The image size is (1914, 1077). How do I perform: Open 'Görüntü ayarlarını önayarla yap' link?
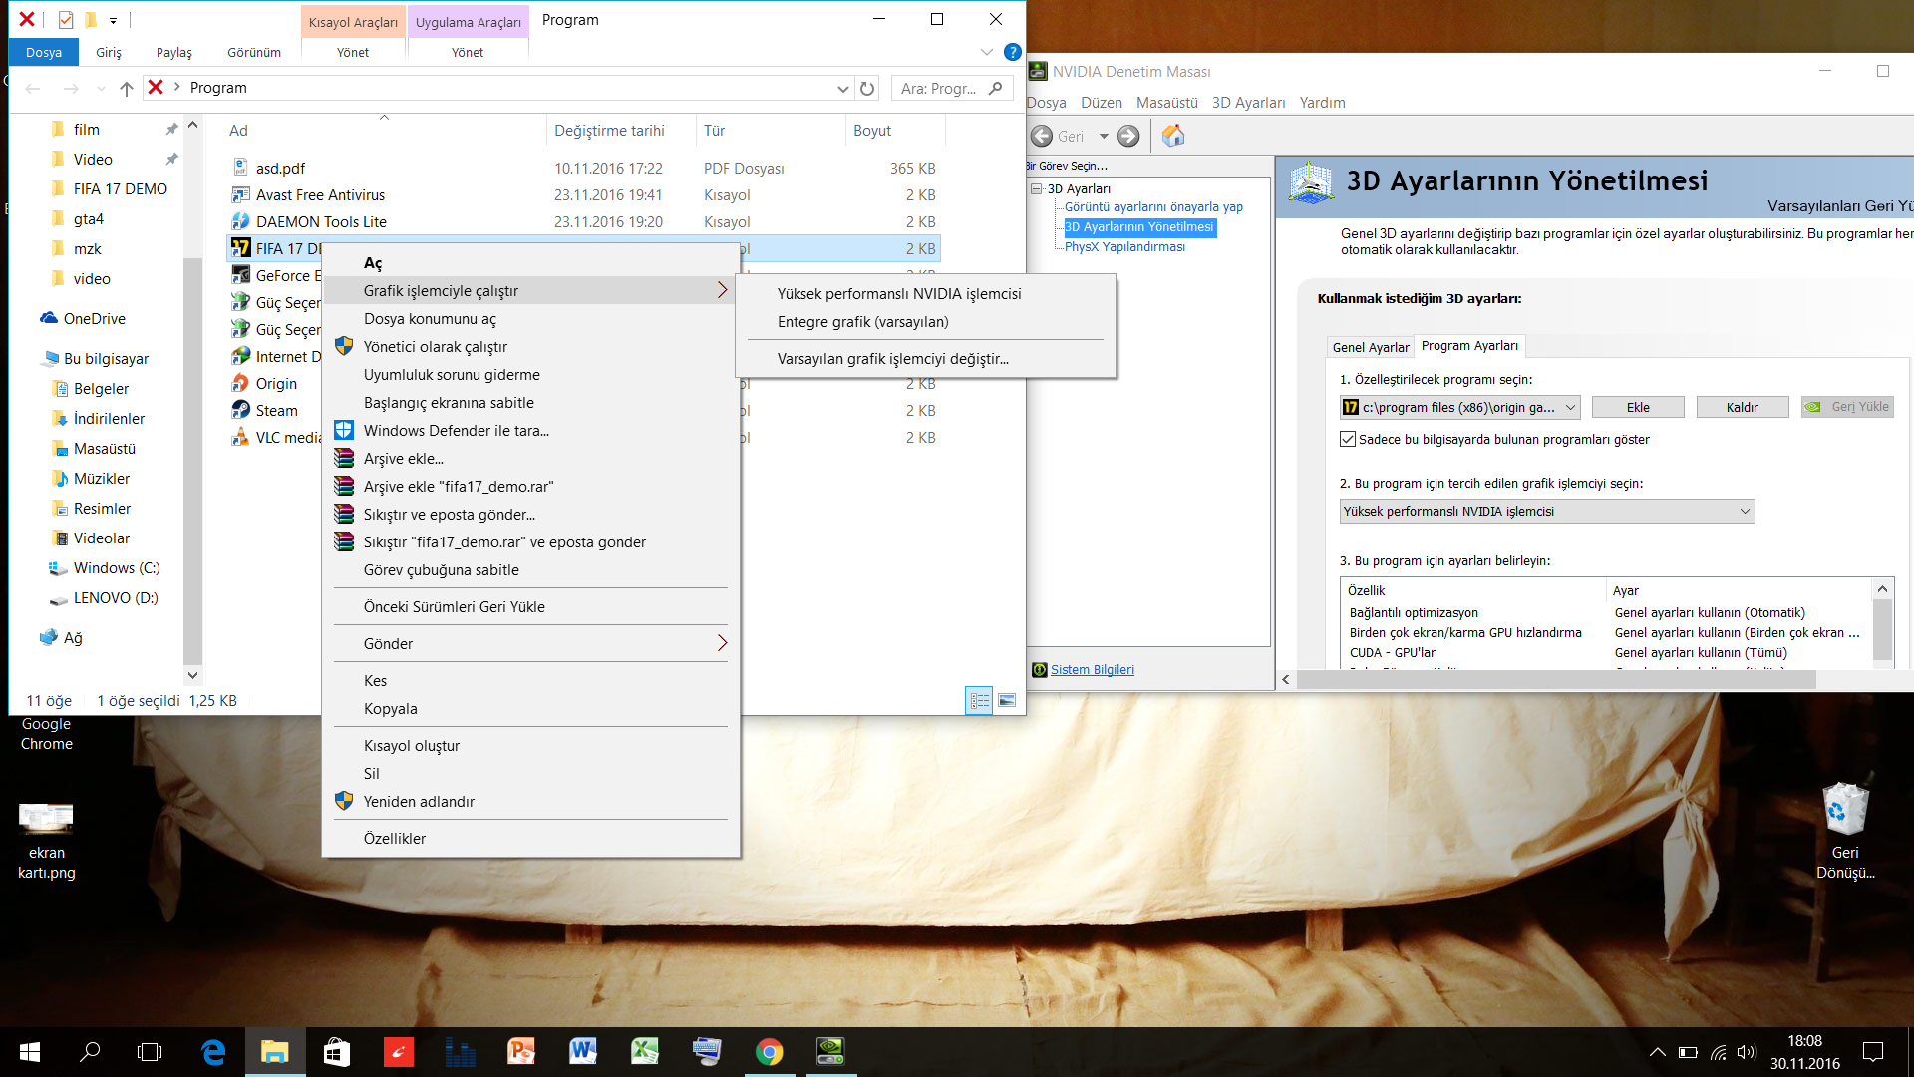point(1153,206)
